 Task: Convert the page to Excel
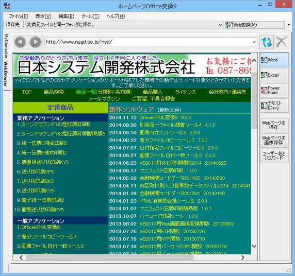coord(274,75)
